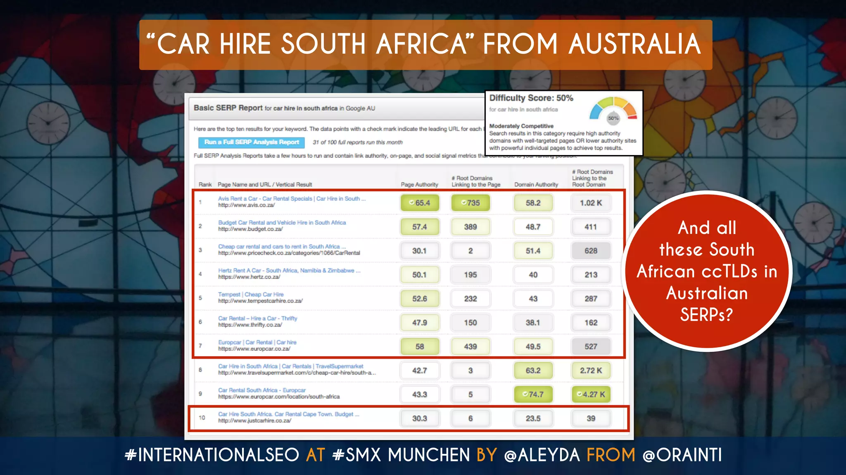This screenshot has height=475, width=846.
Task: Click the check mark beside 4.27 K
Action: click(580, 394)
